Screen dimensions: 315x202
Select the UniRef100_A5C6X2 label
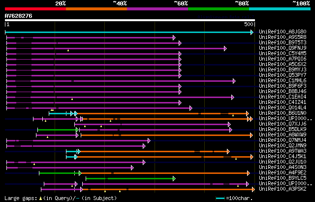pos(283,65)
